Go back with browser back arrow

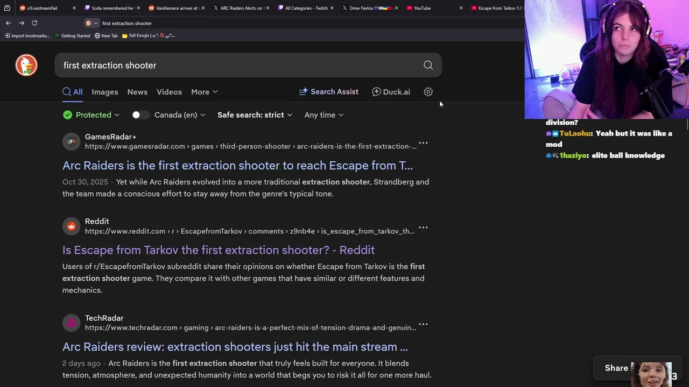click(x=8, y=23)
